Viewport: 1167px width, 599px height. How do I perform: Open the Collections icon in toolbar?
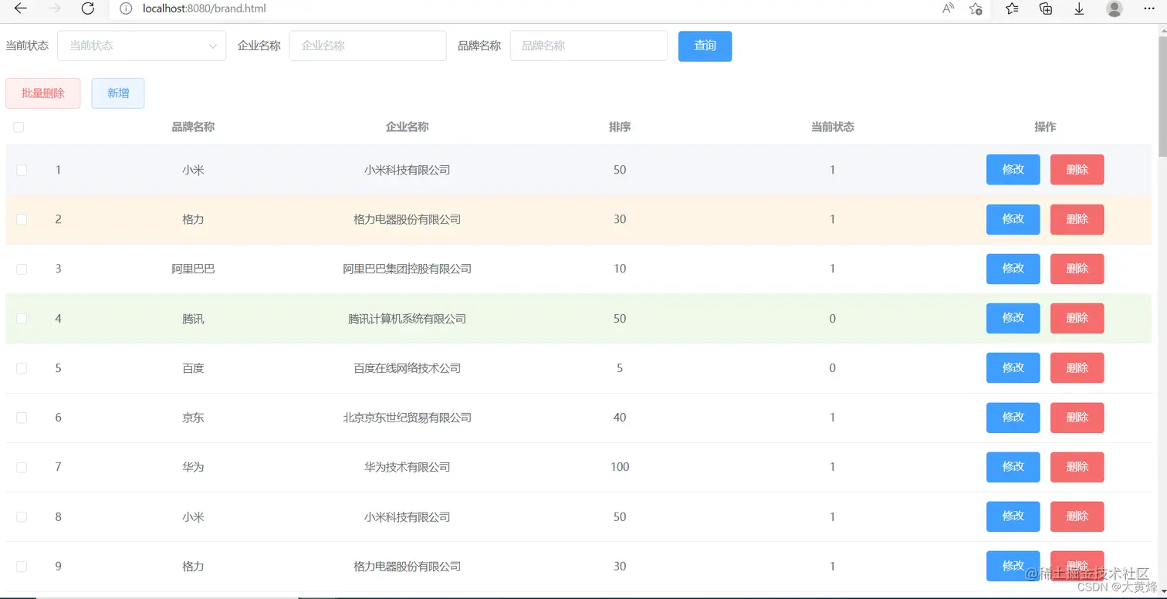coord(1045,9)
